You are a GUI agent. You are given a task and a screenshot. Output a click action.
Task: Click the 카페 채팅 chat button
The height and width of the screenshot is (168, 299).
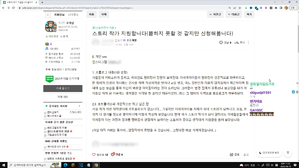tap(63, 97)
